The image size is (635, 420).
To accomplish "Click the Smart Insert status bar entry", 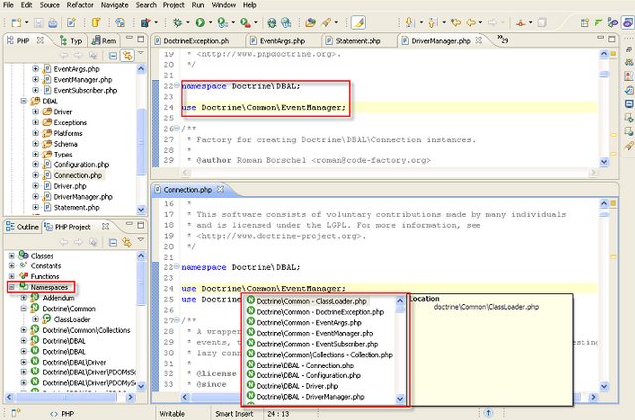I will point(234,414).
